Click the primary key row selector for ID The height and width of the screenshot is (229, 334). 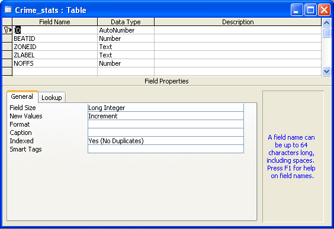pos(7,30)
